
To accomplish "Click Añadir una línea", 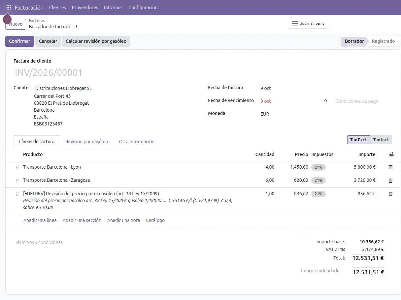I will 40,220.
